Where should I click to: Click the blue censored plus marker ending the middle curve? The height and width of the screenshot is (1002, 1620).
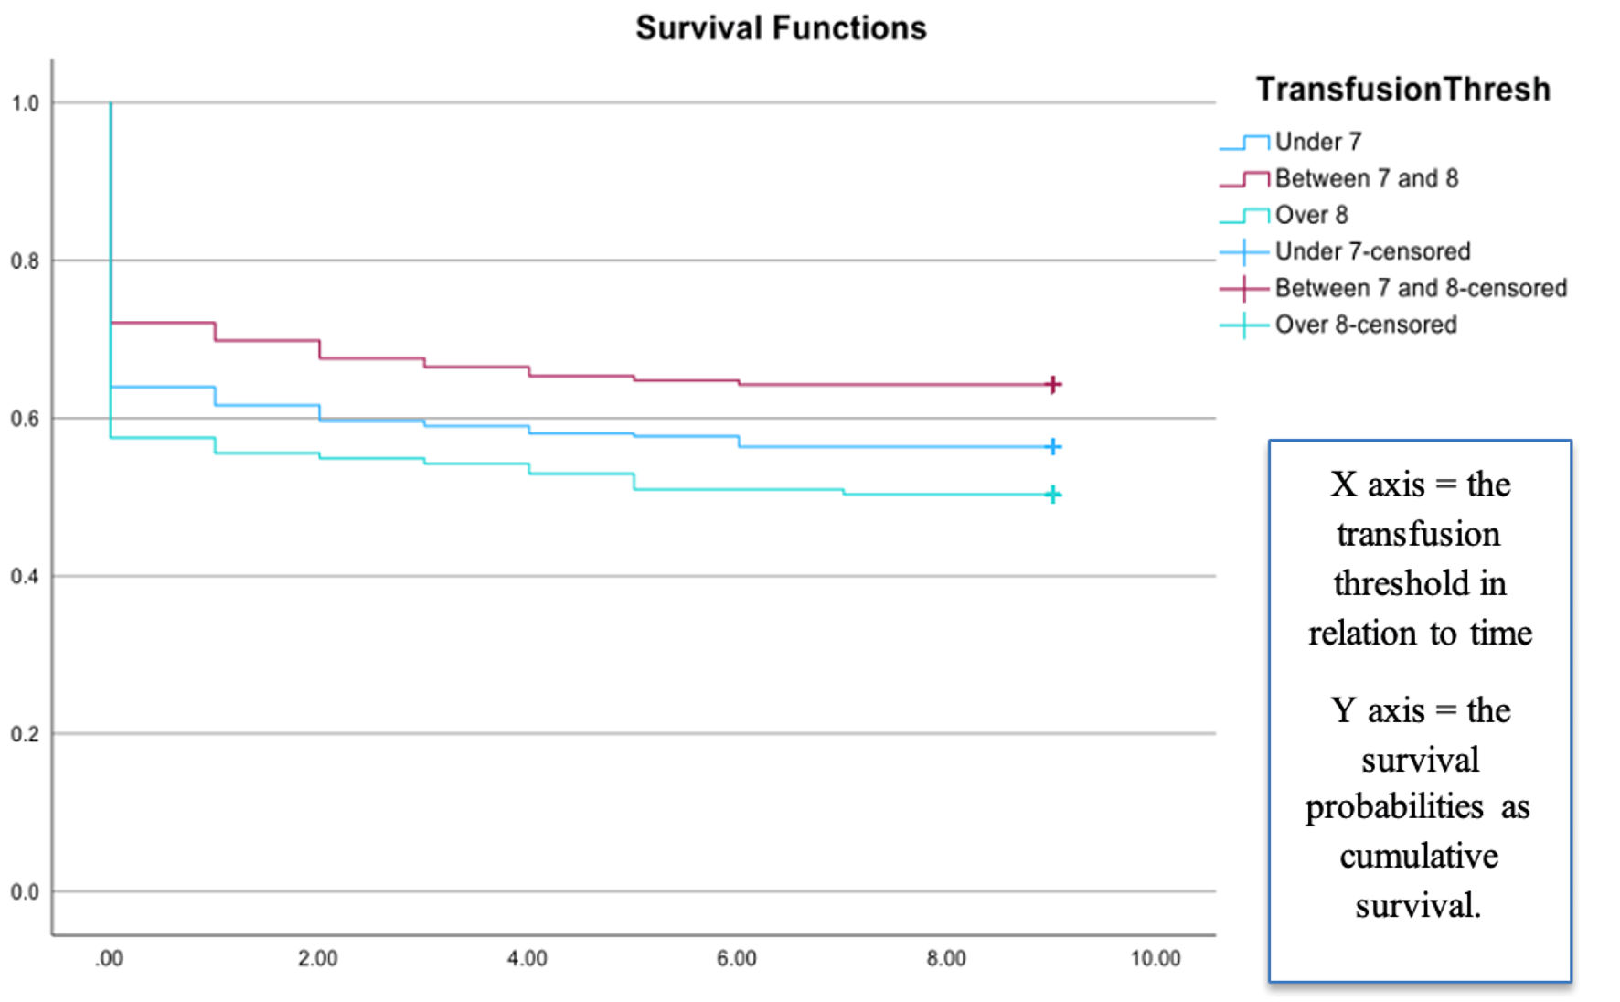pos(1053,446)
